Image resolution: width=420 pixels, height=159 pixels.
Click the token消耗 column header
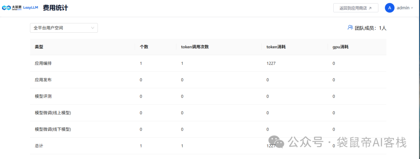pos(276,47)
